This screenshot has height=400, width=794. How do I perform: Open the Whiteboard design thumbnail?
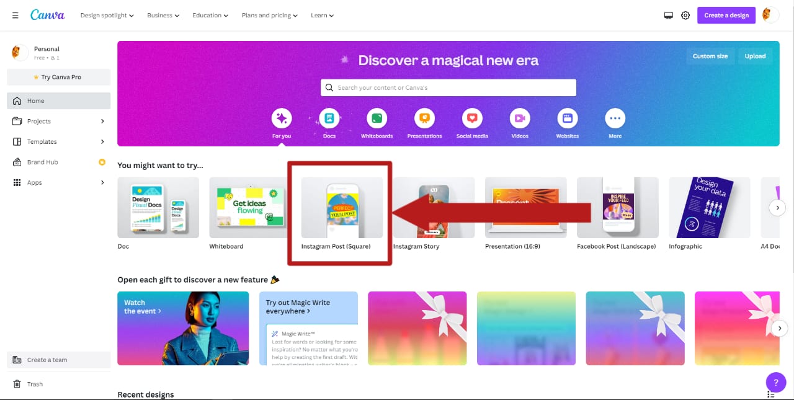[x=250, y=208]
